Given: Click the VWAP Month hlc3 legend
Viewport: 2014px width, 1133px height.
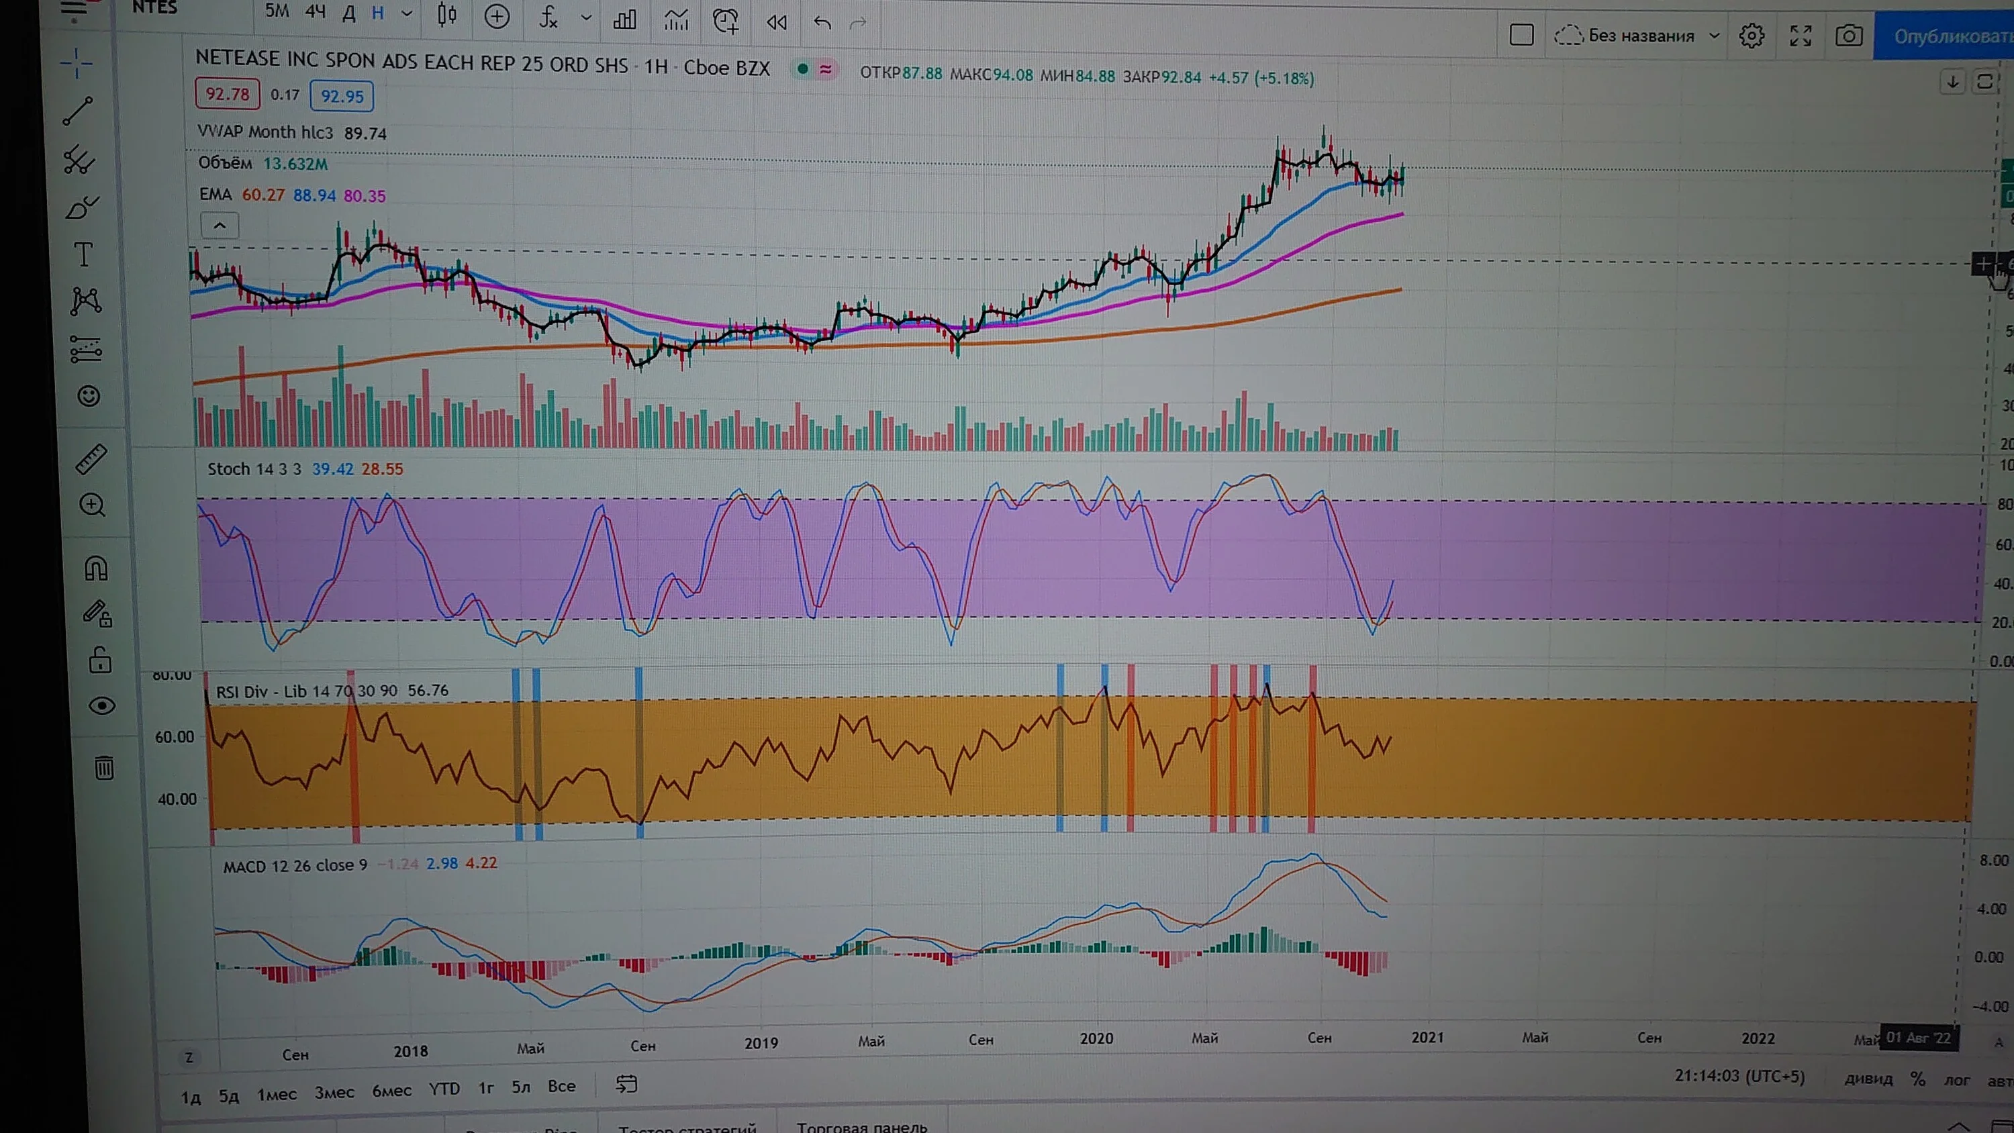Looking at the screenshot, I should [x=266, y=132].
